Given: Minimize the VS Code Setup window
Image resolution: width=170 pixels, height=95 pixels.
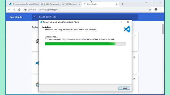Looking at the screenshot, I should (x=114, y=22).
